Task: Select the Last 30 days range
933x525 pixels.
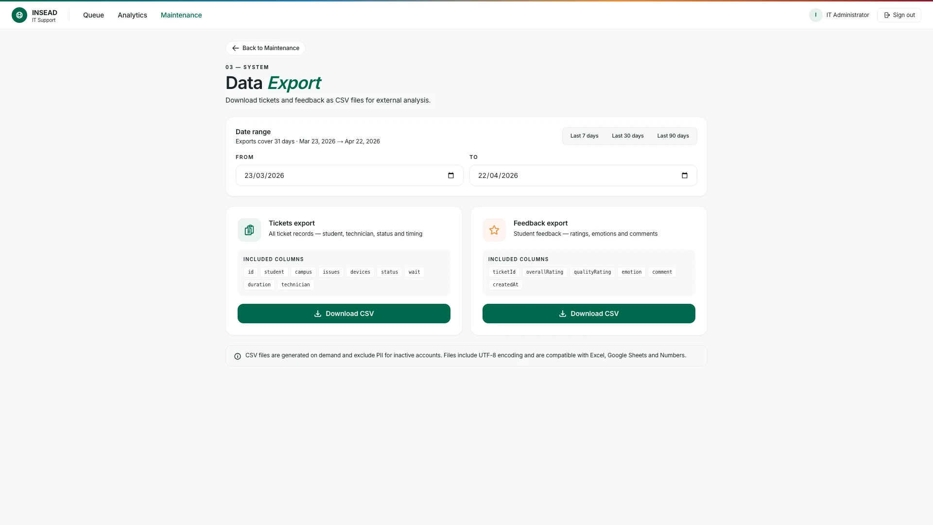Action: point(628,136)
